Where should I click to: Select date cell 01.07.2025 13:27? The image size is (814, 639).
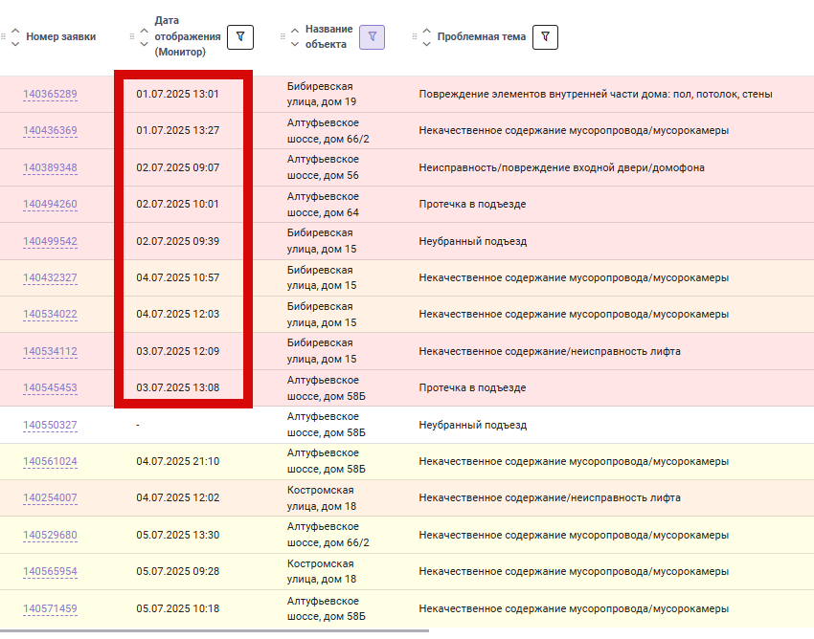[x=177, y=130]
